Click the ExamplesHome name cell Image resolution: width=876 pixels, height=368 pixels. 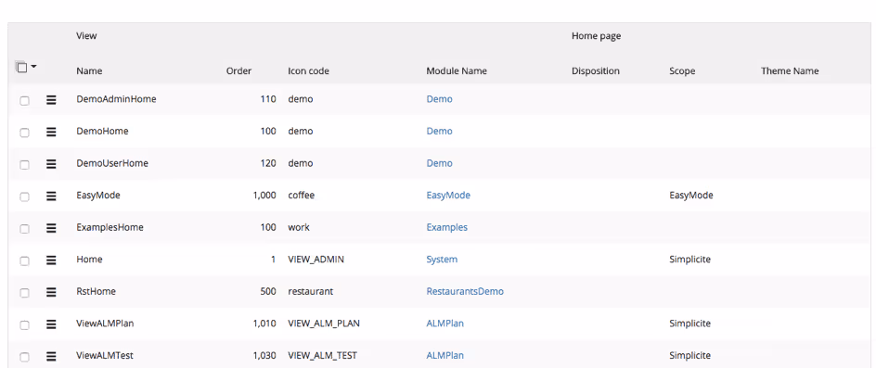pos(110,227)
